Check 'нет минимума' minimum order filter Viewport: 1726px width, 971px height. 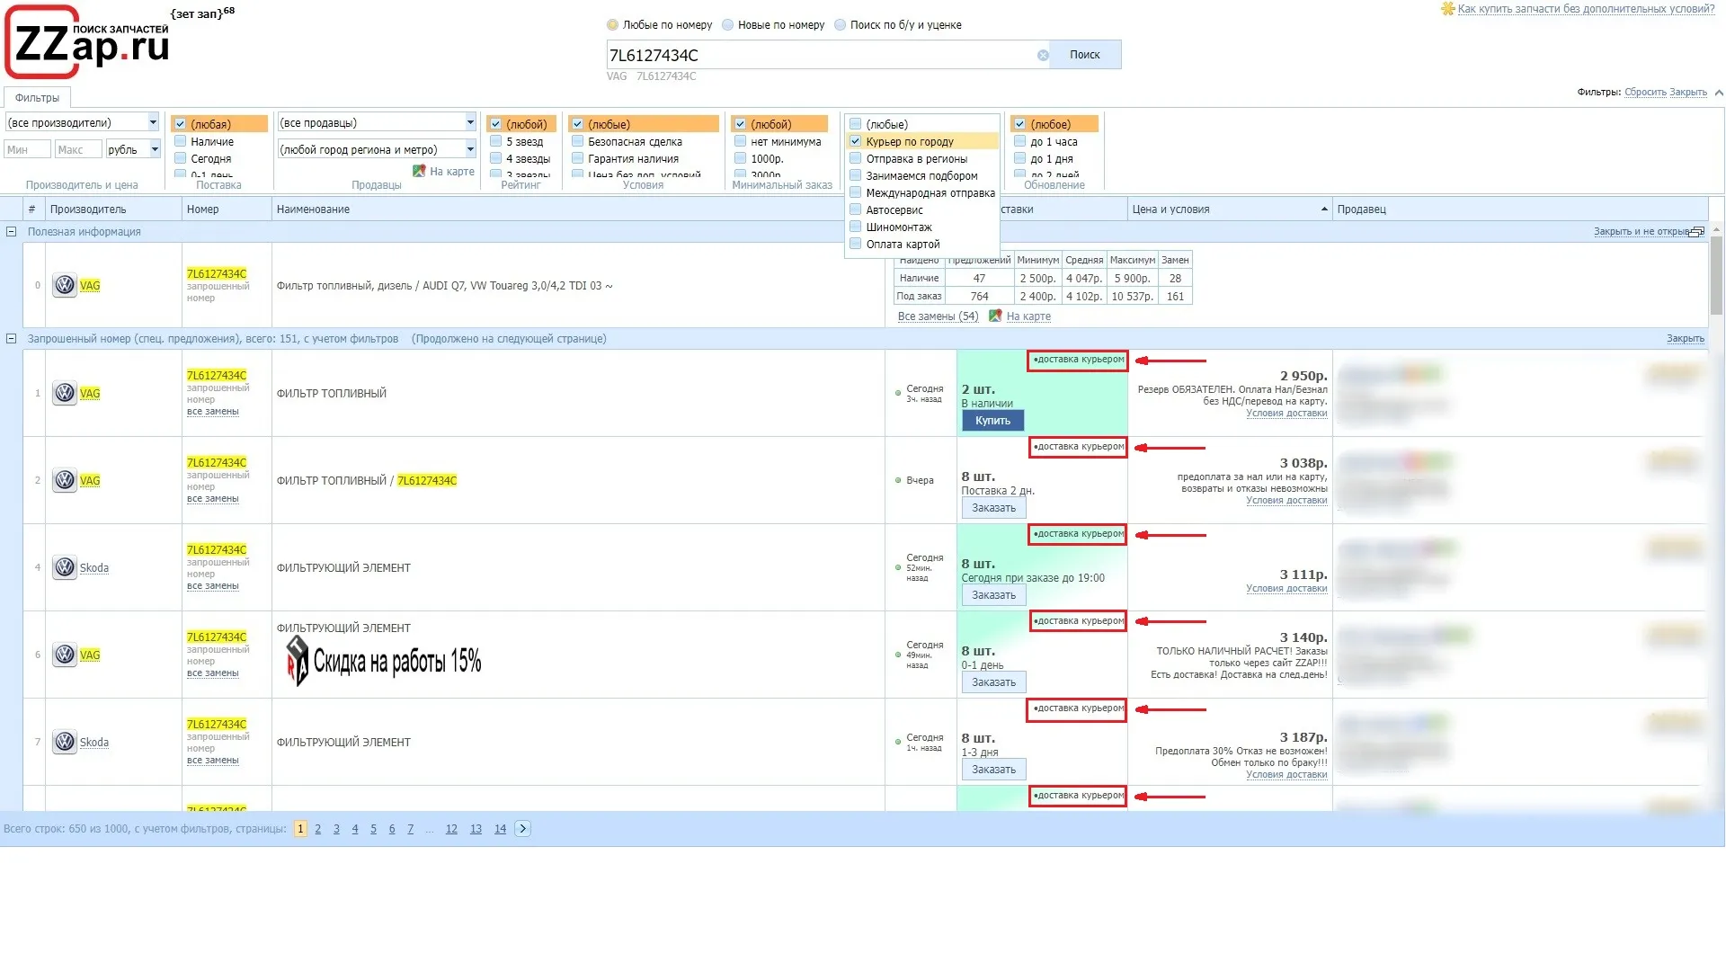[741, 141]
